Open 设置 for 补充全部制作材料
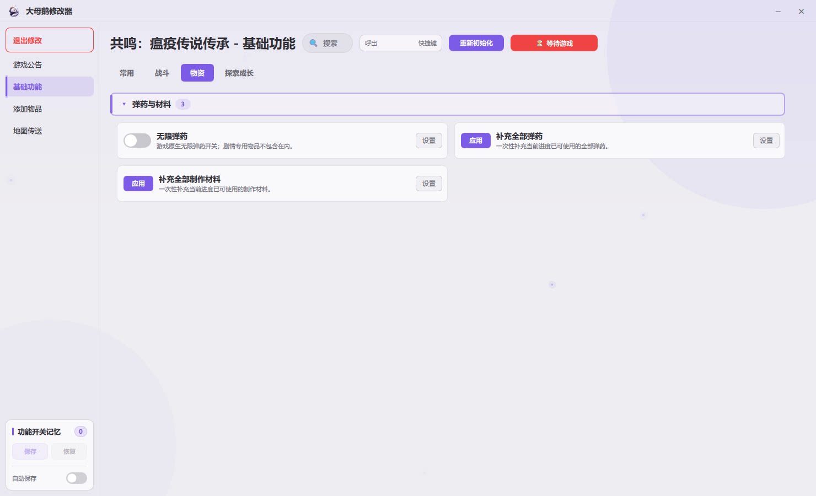This screenshot has height=496, width=816. coord(429,184)
